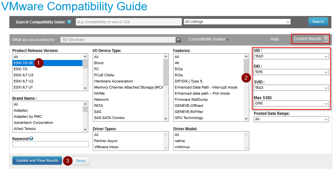Select GPU Technology feature
Screen dimensions: 334x170
pyautogui.click(x=209, y=118)
